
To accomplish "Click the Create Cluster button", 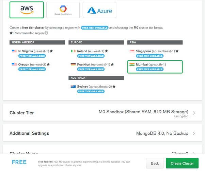I will coord(182,163).
